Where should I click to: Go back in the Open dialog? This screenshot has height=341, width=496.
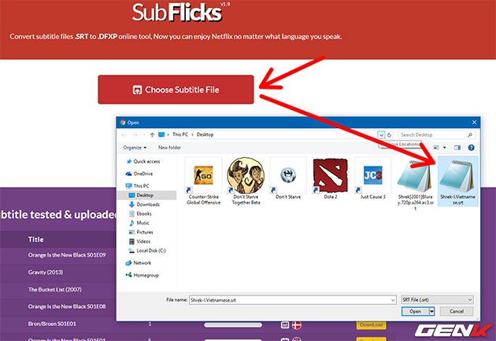[124, 135]
